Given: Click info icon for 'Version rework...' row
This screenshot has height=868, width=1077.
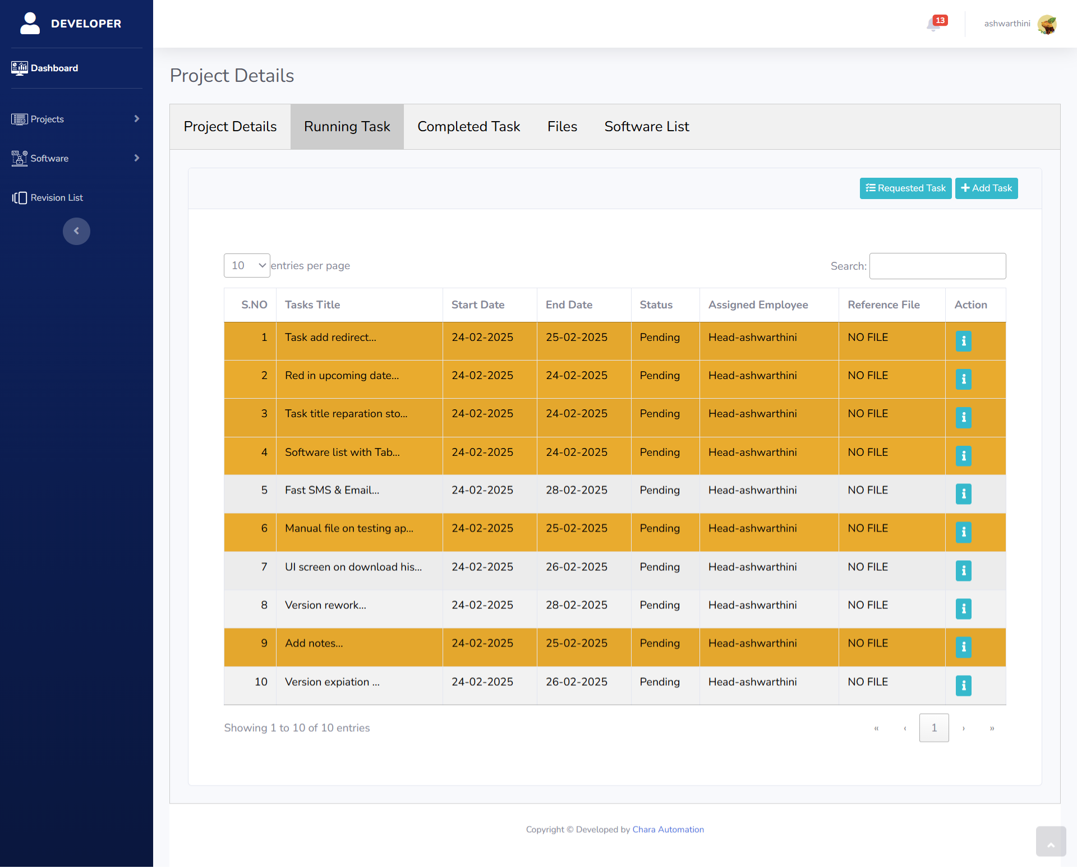Looking at the screenshot, I should coord(963,609).
